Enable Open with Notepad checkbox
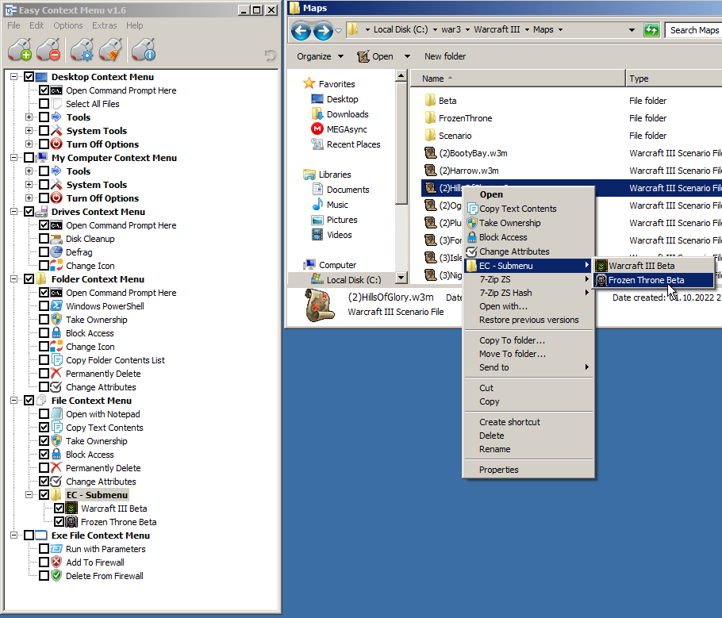The height and width of the screenshot is (618, 722). click(x=44, y=413)
